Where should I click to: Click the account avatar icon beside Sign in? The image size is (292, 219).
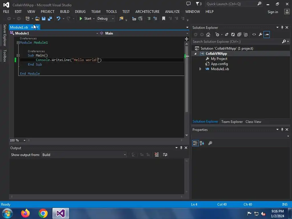(287, 11)
